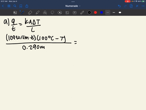The width and height of the screenshot is (146, 110).
Task: Select the Text box tool
Action: pos(75,13)
